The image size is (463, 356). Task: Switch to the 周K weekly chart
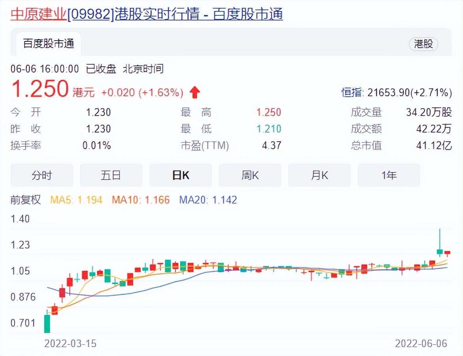[x=250, y=175]
